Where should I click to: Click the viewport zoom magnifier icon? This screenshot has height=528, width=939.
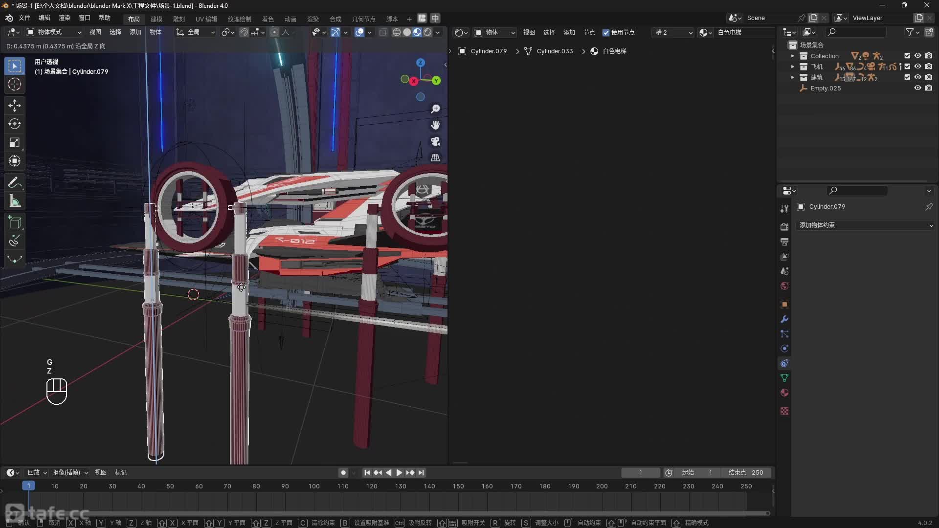point(435,109)
